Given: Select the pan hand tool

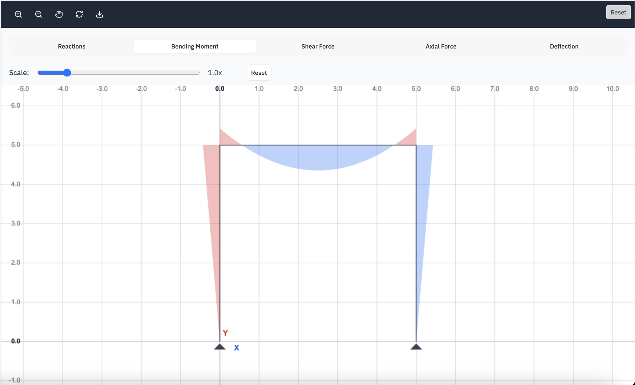Looking at the screenshot, I should pyautogui.click(x=59, y=14).
